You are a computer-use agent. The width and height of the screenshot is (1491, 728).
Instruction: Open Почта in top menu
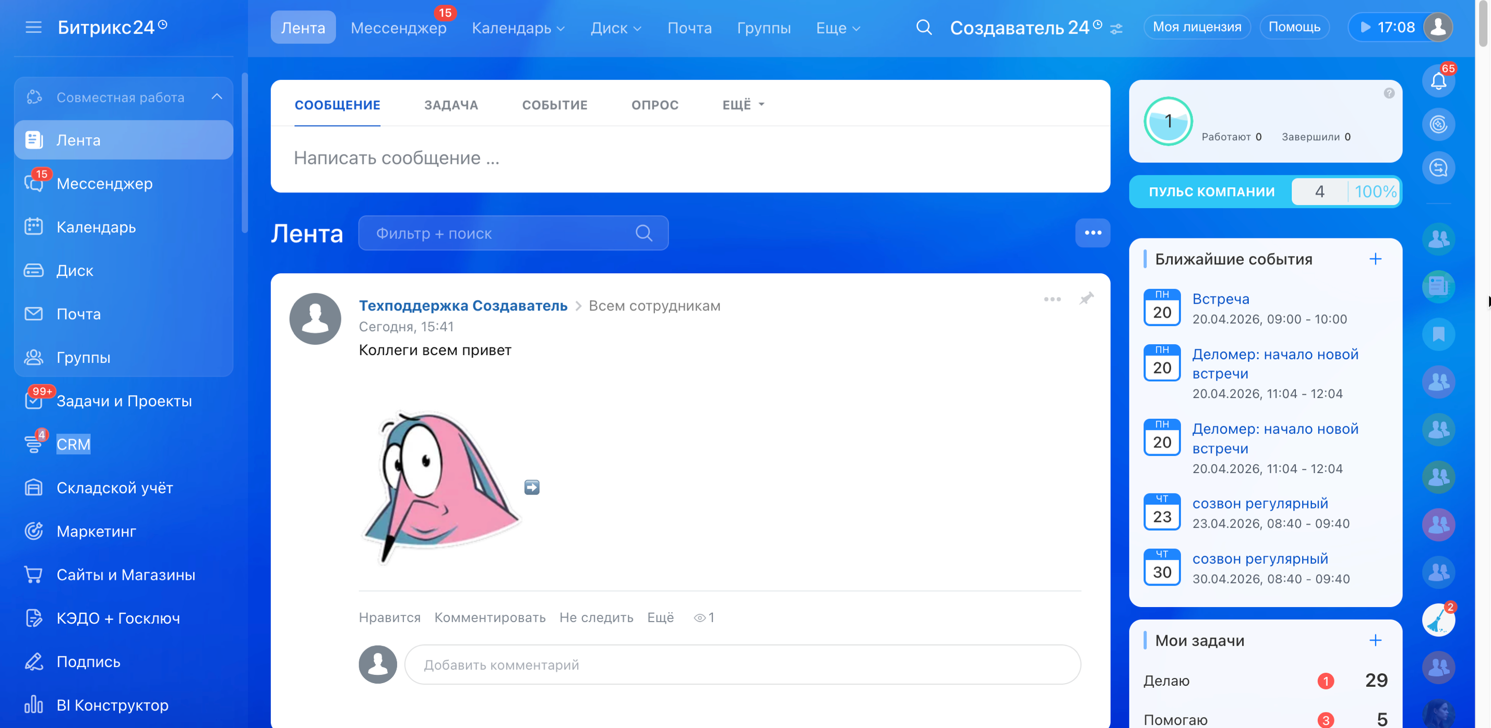click(x=689, y=28)
